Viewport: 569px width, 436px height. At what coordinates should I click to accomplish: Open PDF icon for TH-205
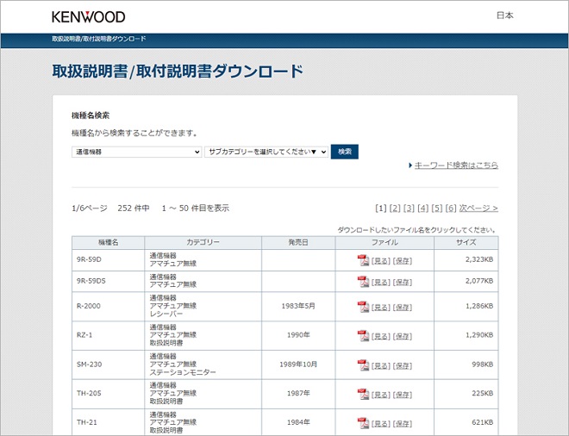(363, 395)
